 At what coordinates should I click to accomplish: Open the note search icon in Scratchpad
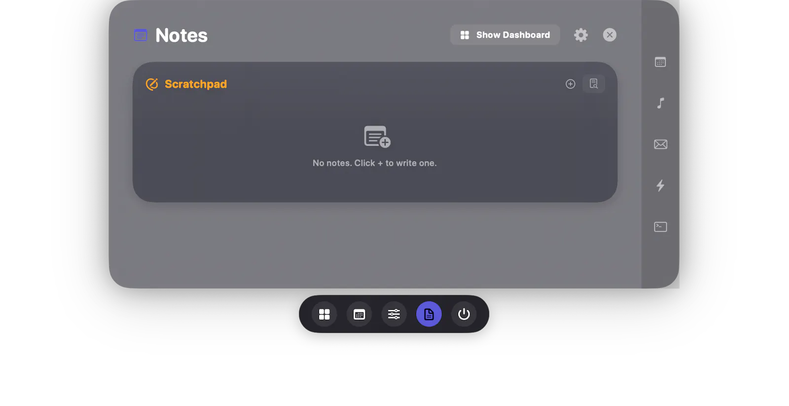tap(594, 84)
